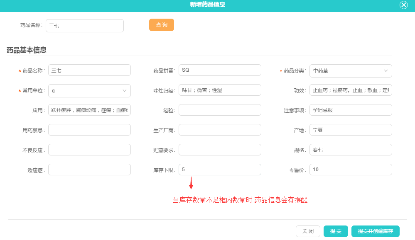Focus the empty 用药禁忌 field
Image resolution: width=415 pixels, height=240 pixels.
pyautogui.click(x=89, y=130)
